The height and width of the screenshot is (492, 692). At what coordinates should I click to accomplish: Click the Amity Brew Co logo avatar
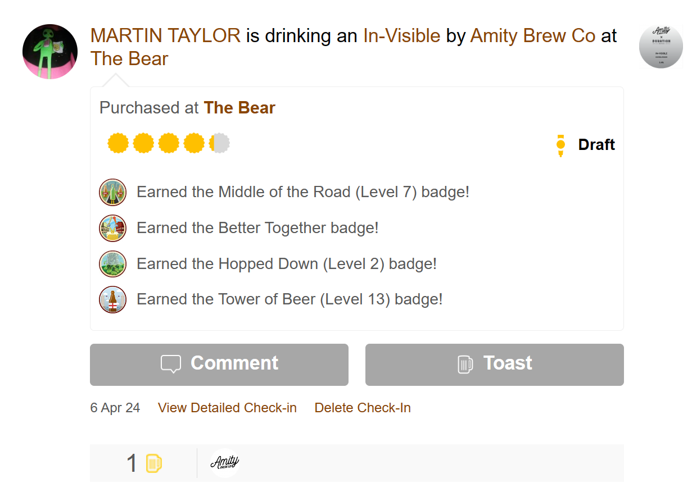(x=224, y=463)
